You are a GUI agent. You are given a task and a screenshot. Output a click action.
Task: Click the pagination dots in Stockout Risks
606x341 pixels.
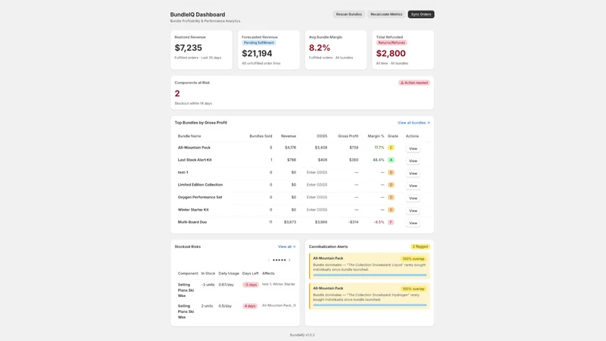(x=279, y=260)
